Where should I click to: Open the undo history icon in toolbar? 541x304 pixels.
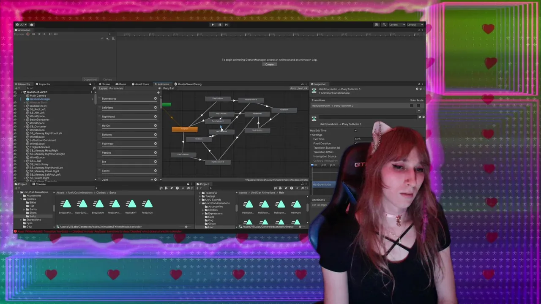tap(377, 24)
